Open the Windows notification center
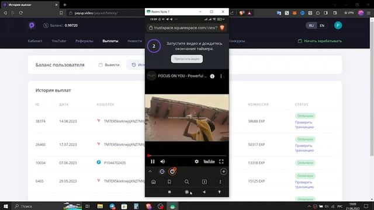The width and height of the screenshot is (374, 210). [366, 206]
